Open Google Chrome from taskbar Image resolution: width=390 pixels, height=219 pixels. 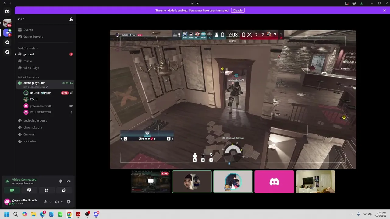pyautogui.click(x=69, y=214)
